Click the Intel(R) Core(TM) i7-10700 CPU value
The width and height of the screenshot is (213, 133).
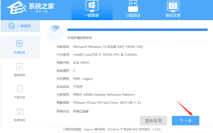[105, 55]
